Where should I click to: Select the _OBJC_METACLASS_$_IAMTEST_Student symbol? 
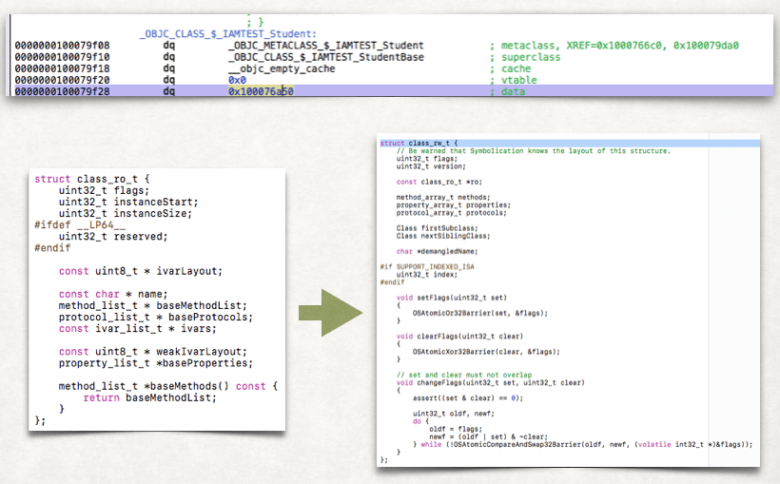[x=325, y=46]
